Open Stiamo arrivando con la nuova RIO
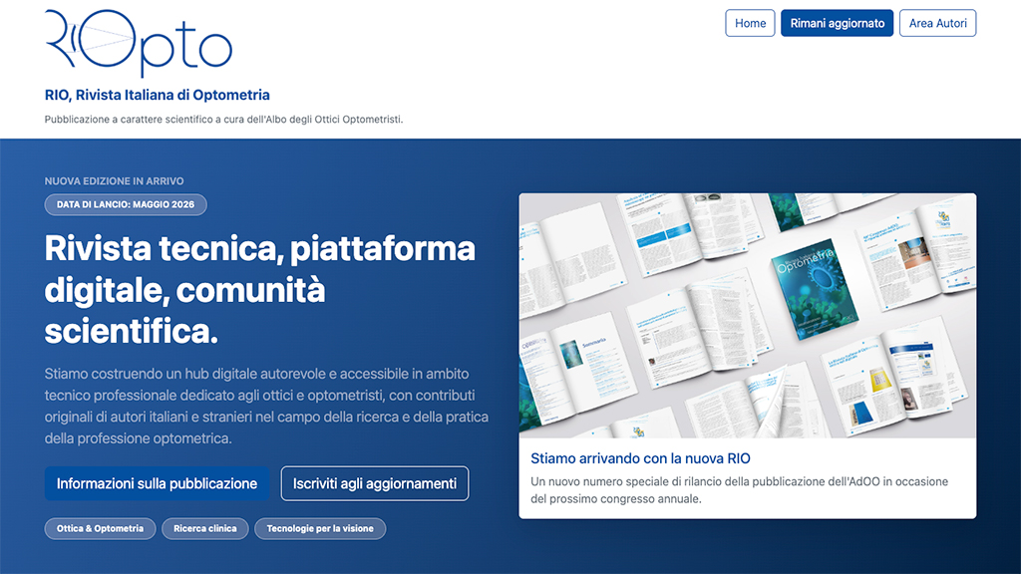 coord(640,458)
